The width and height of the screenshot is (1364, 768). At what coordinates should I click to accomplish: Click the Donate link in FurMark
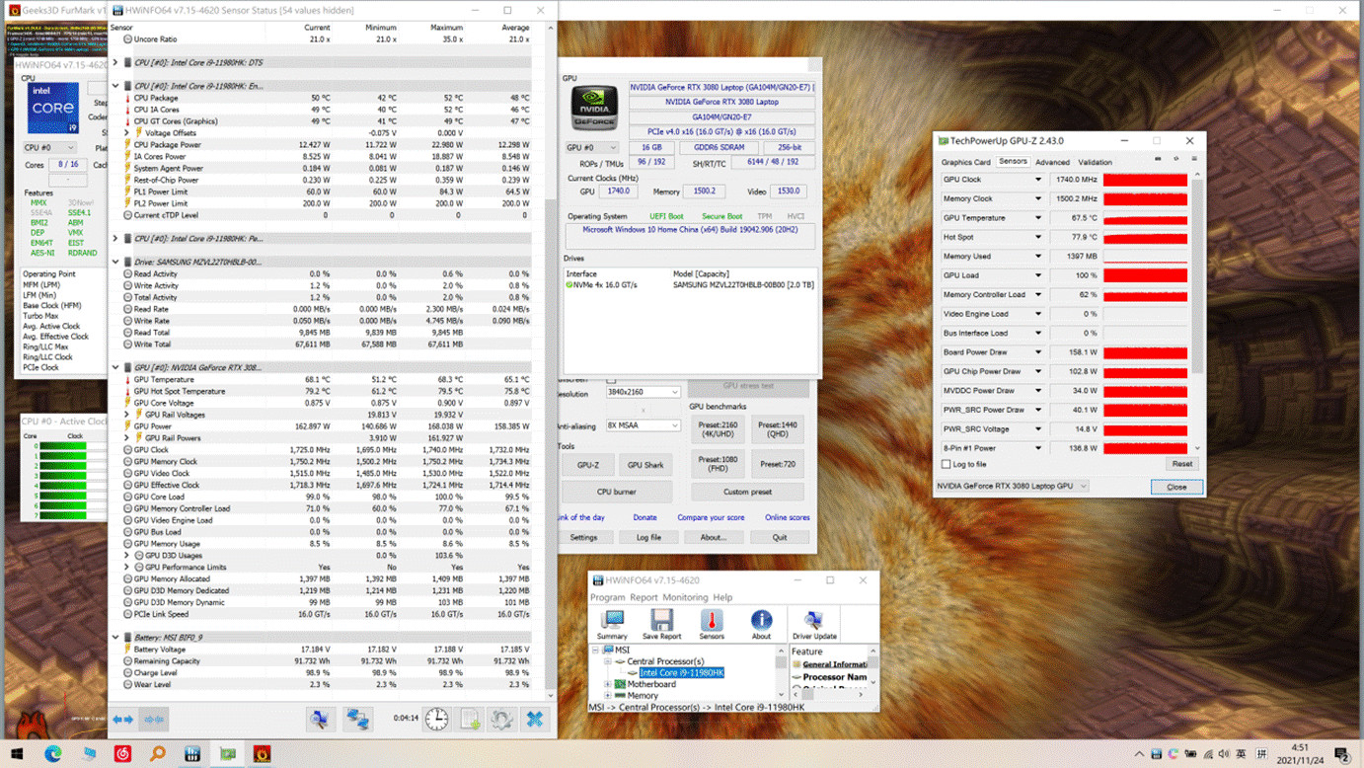(x=644, y=517)
